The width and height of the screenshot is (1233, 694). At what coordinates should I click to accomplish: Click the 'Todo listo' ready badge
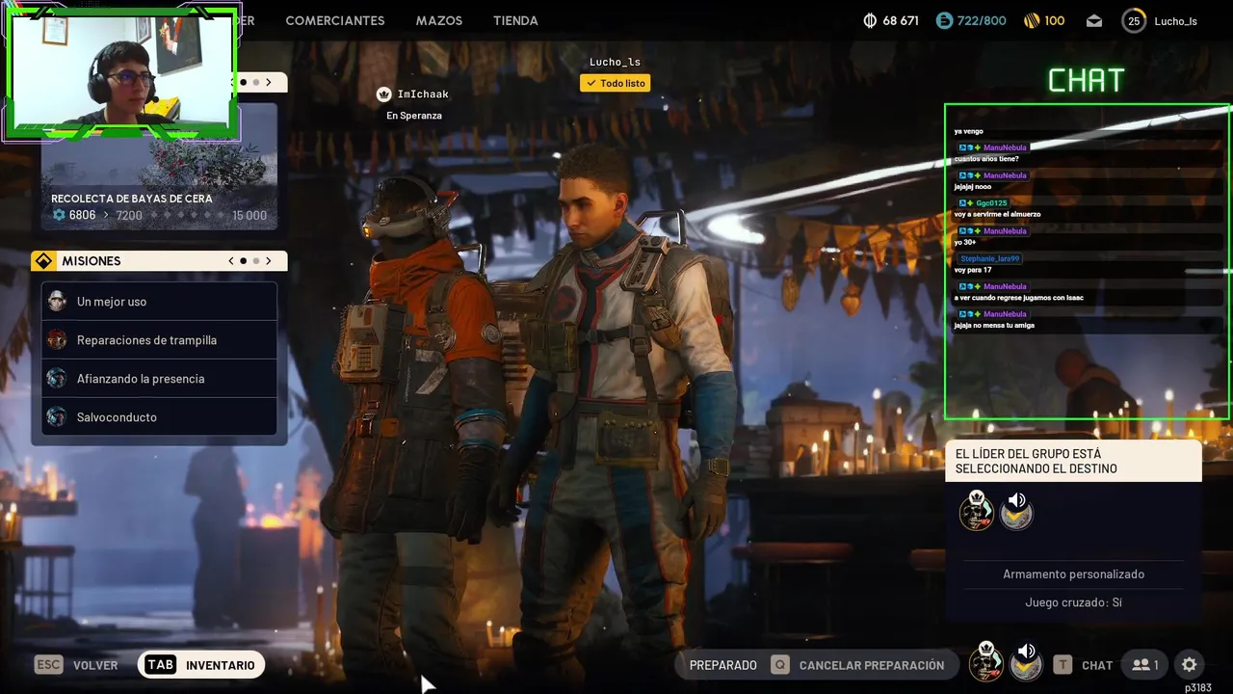pyautogui.click(x=615, y=83)
